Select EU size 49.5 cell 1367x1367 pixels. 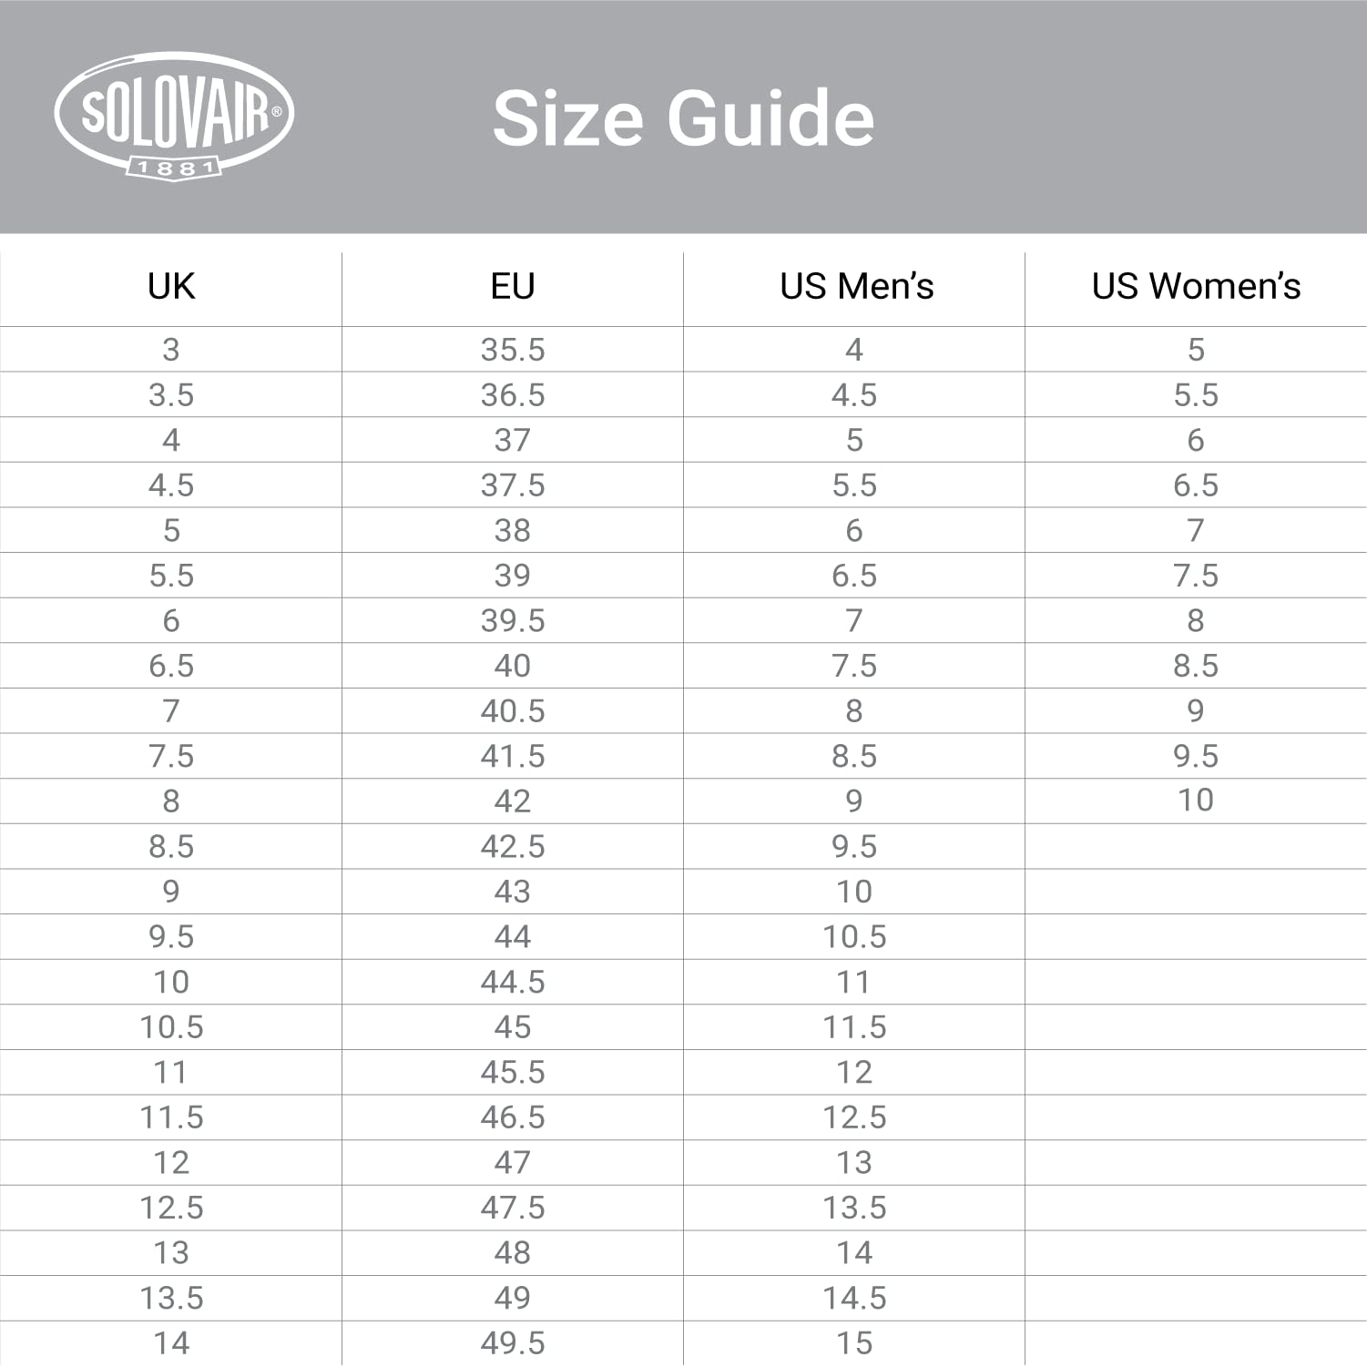[513, 1342]
